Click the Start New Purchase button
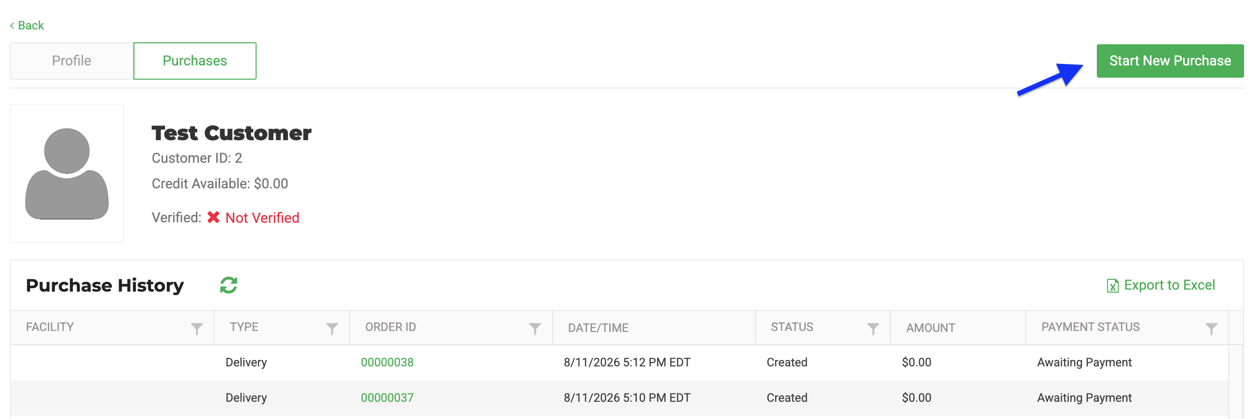 click(x=1170, y=61)
